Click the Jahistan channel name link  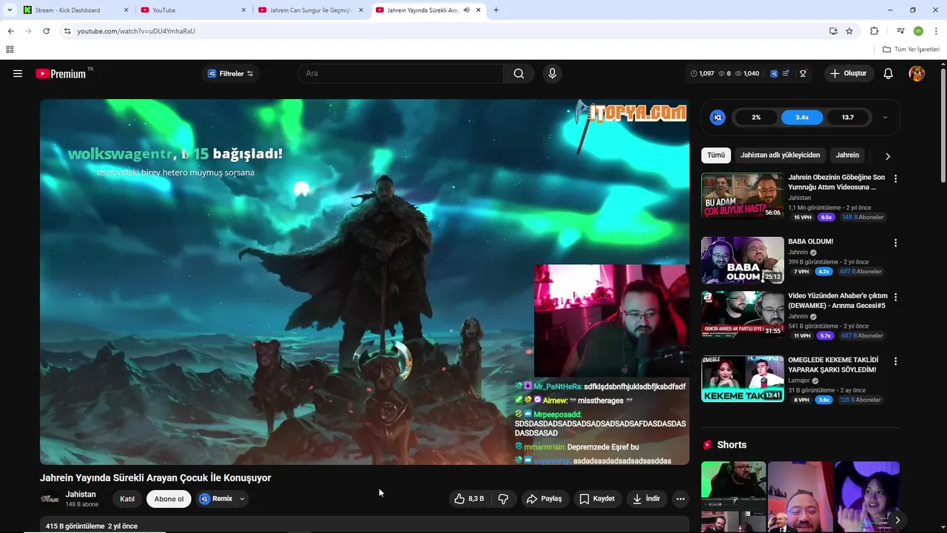tap(81, 495)
